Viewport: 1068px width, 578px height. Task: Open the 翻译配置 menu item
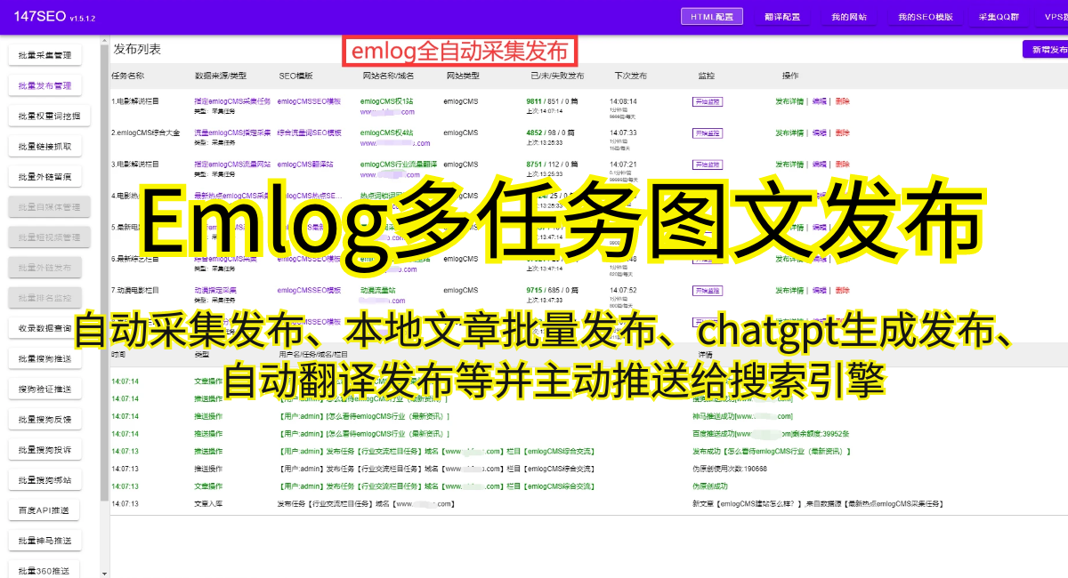[x=781, y=16]
